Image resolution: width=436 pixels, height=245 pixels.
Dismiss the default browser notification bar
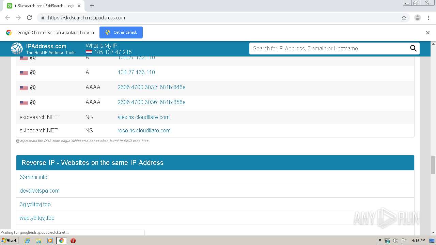[x=428, y=33]
